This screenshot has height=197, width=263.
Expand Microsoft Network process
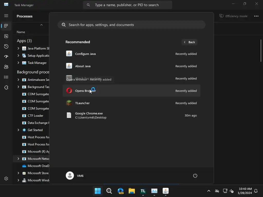tap(18, 159)
